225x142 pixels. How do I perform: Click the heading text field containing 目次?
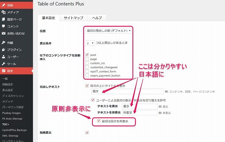pyautogui.click(x=128, y=91)
